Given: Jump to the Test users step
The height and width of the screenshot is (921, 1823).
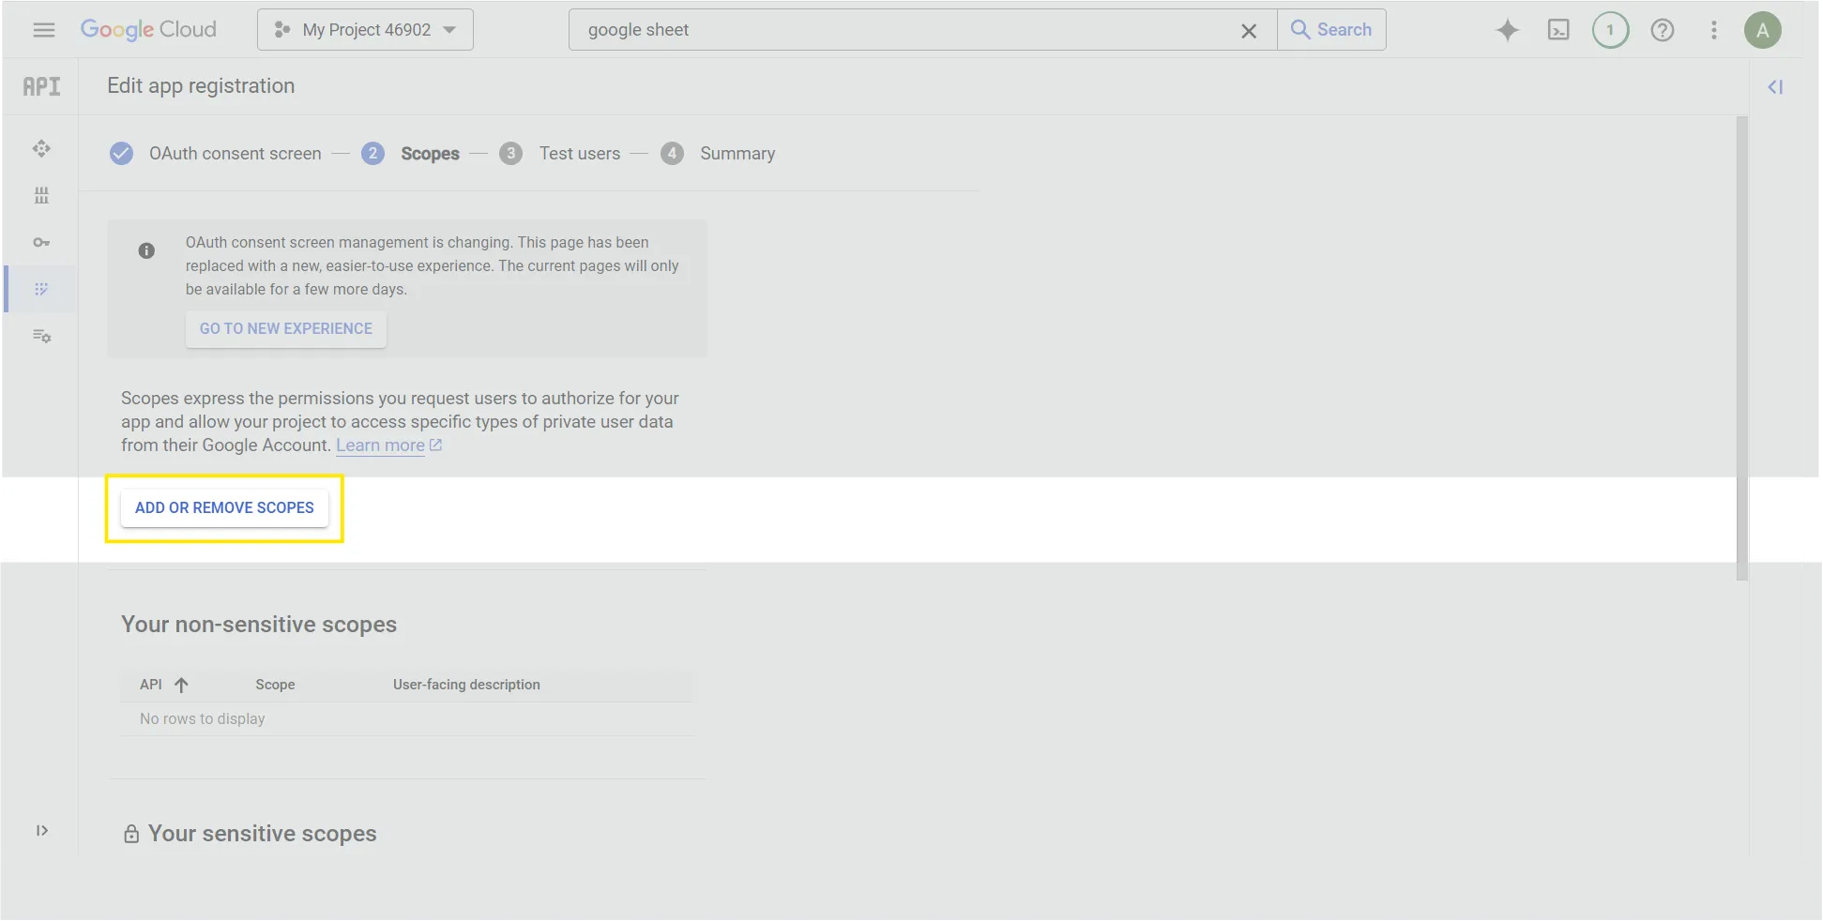Looking at the screenshot, I should (x=560, y=153).
